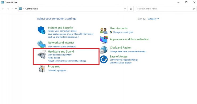This screenshot has height=104, width=197.
Task: Click the Programs disc icon
Action: coord(42,69)
